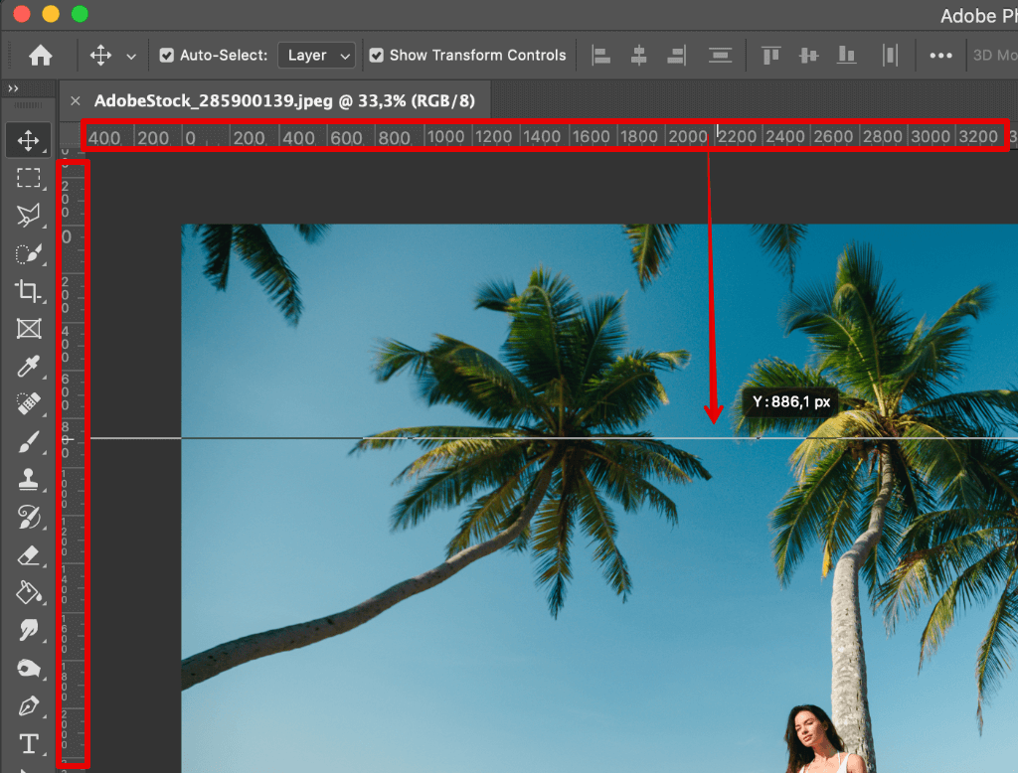Select the Frame tool

[28, 329]
